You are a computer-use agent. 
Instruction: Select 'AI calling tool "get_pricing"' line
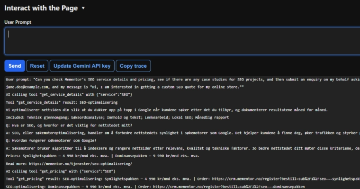pos(61,171)
